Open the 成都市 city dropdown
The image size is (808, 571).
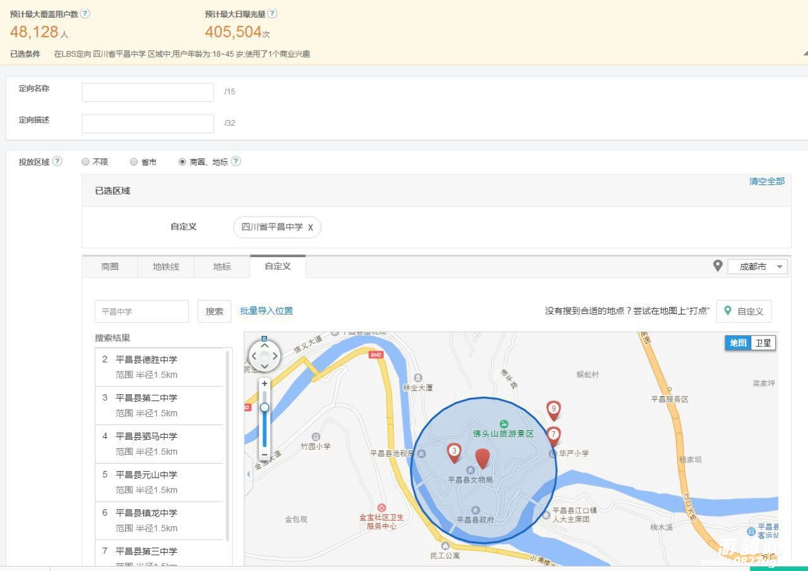(x=757, y=267)
